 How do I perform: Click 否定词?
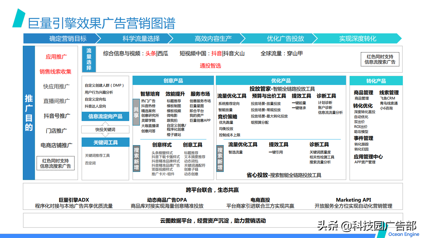point(90,163)
